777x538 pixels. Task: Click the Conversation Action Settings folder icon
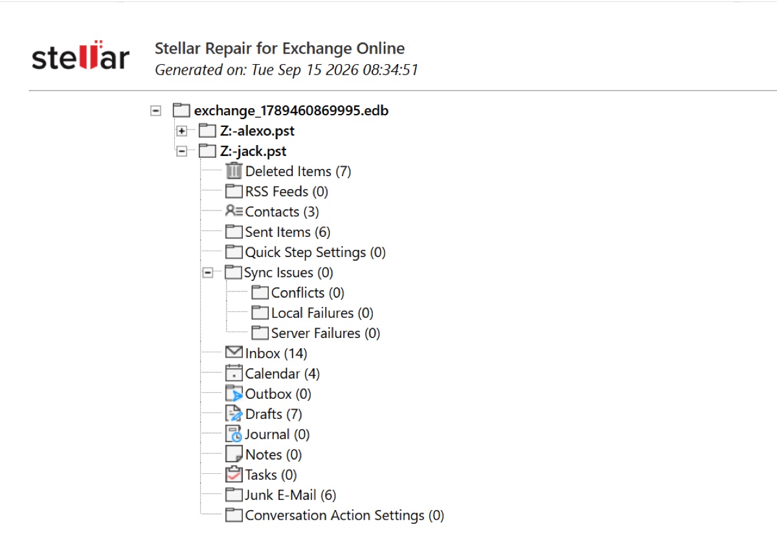(234, 515)
